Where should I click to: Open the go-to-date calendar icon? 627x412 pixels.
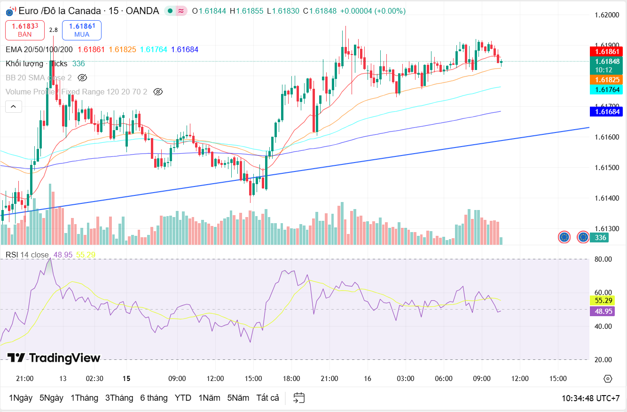tap(299, 398)
